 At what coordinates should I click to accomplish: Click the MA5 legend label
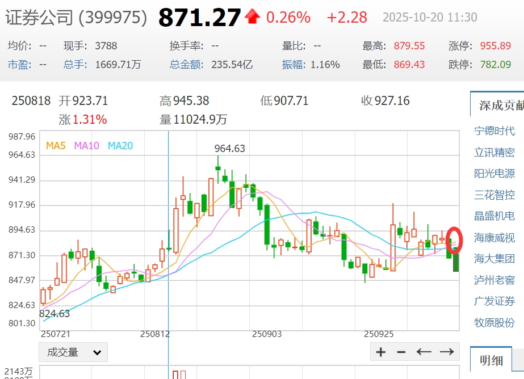(56, 146)
